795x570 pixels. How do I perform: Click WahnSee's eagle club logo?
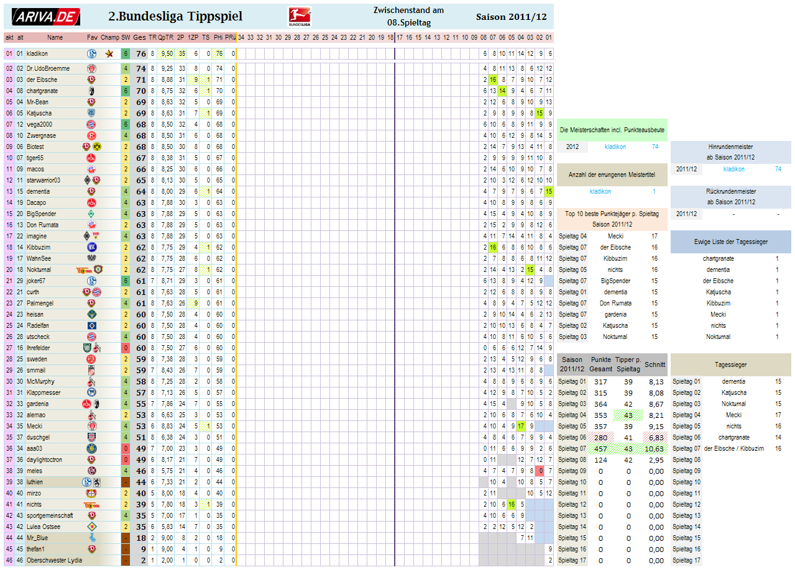click(91, 259)
